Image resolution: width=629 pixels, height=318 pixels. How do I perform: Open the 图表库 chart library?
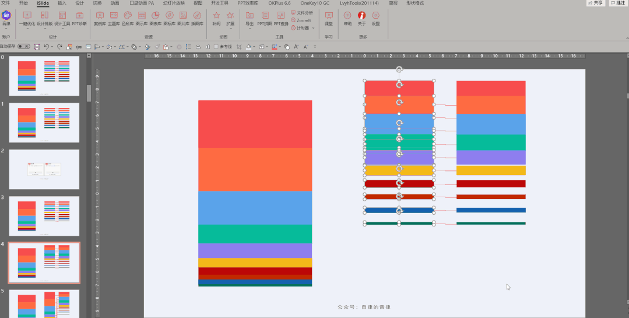[x=155, y=18]
